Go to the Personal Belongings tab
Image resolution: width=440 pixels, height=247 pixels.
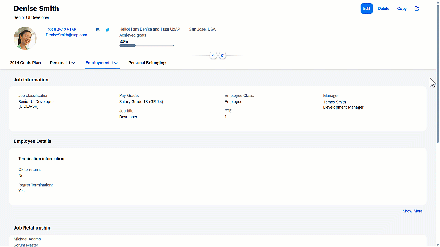coord(148,63)
